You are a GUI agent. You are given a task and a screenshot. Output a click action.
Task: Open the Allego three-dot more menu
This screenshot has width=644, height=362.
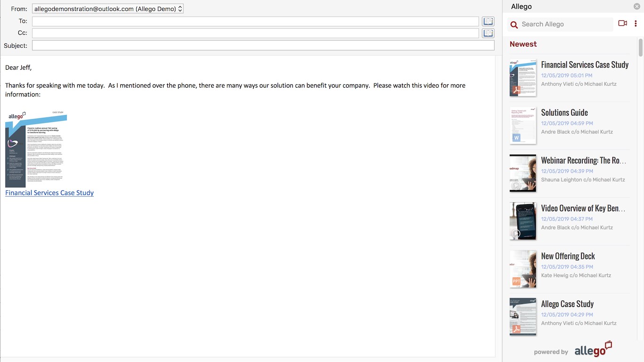636,24
